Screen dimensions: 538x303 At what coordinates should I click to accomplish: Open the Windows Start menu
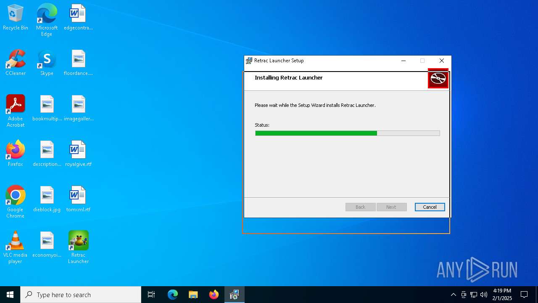[x=10, y=295]
